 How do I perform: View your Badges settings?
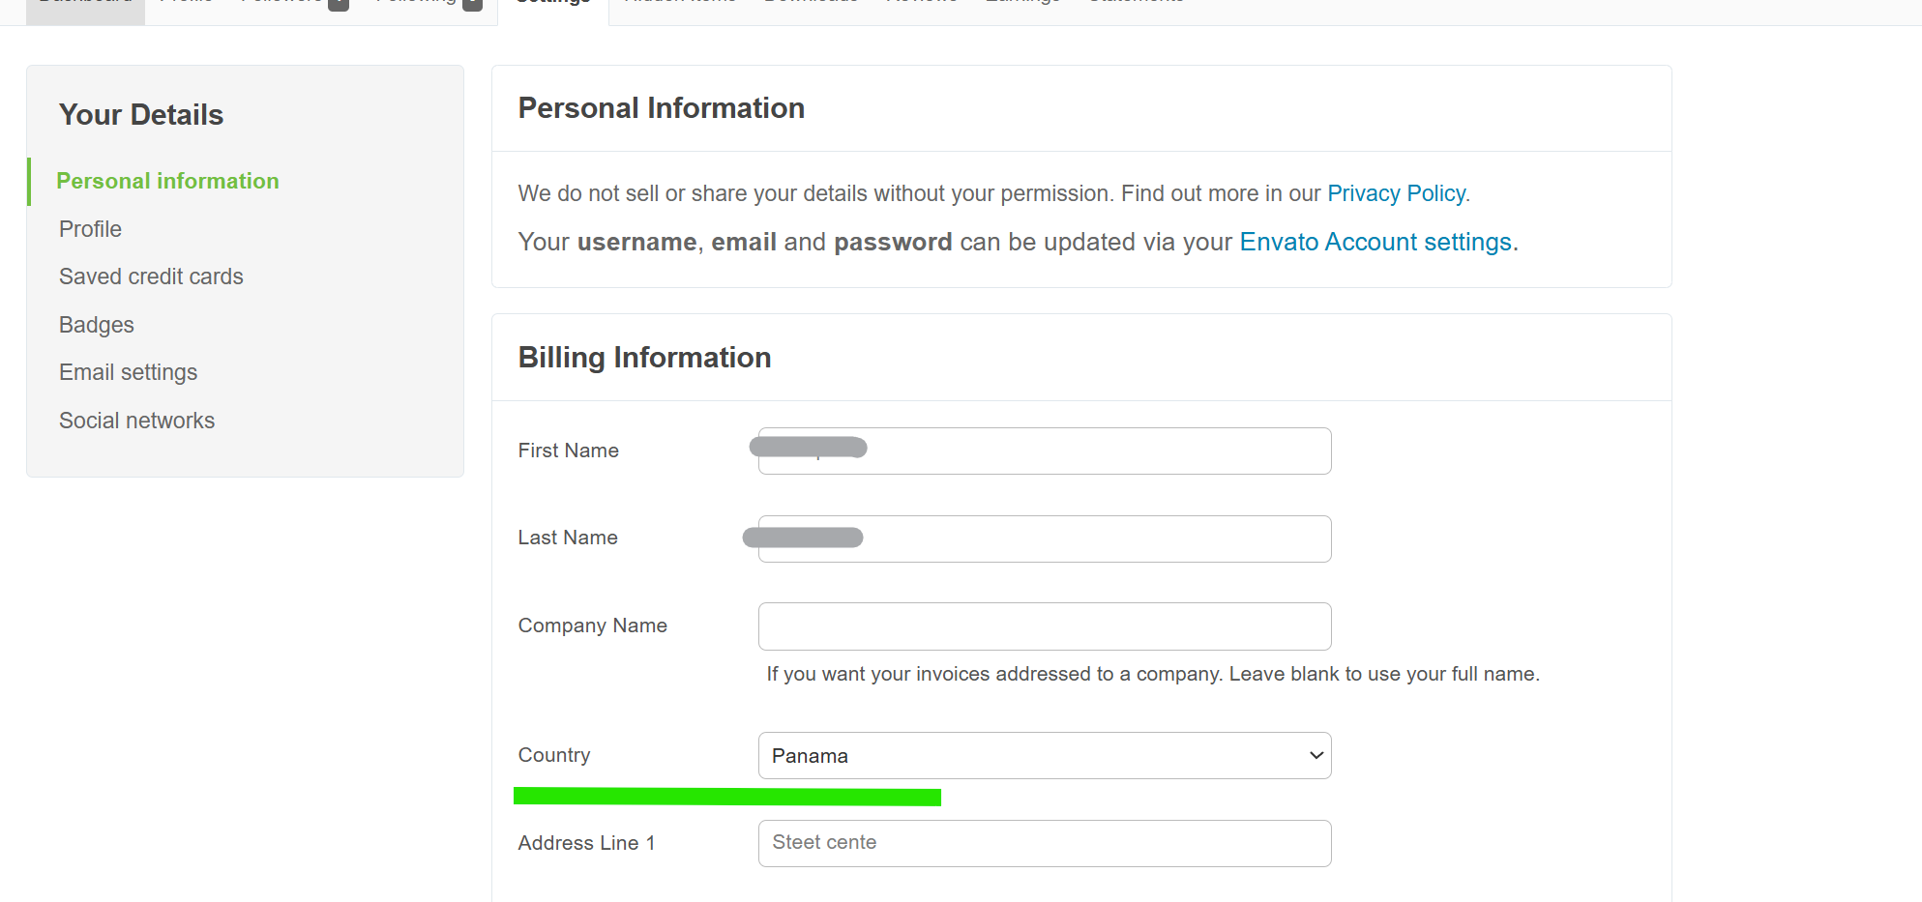[97, 325]
